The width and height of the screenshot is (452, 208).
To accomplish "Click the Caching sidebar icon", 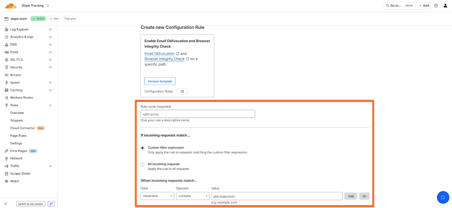I will pyautogui.click(x=6, y=90).
